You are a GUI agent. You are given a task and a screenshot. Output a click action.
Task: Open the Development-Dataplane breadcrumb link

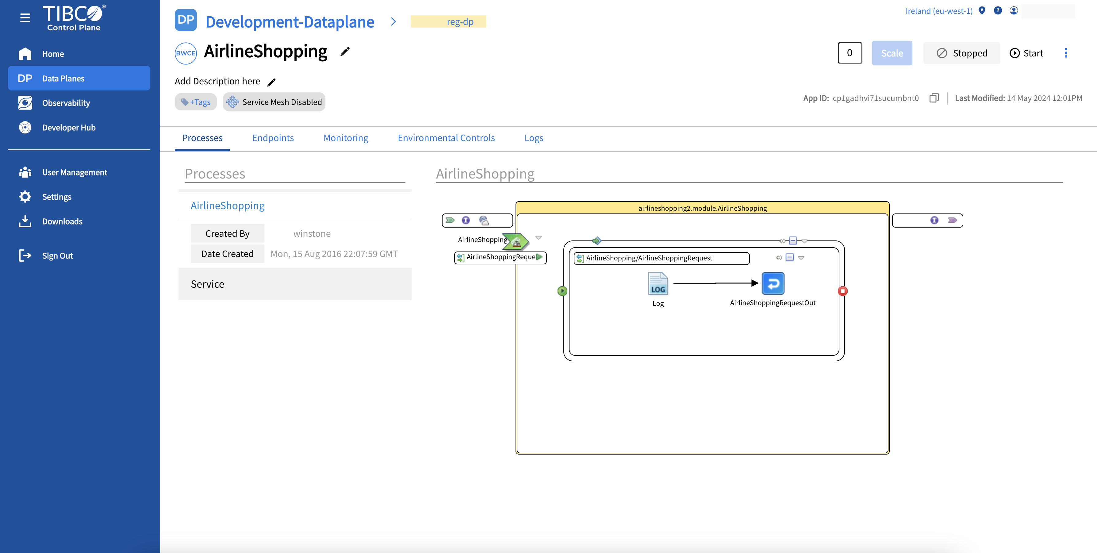click(290, 22)
